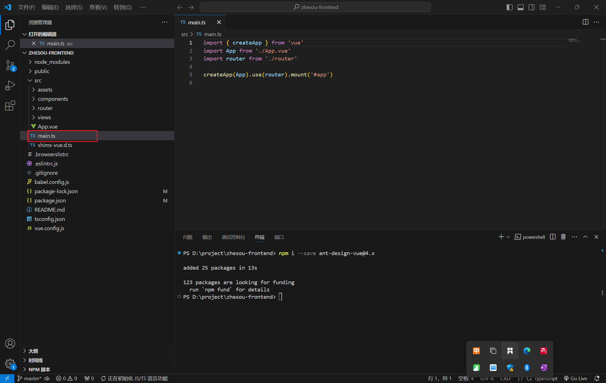Image resolution: width=606 pixels, height=383 pixels.
Task: Toggle secondary side bar visibility
Action: pos(532,7)
